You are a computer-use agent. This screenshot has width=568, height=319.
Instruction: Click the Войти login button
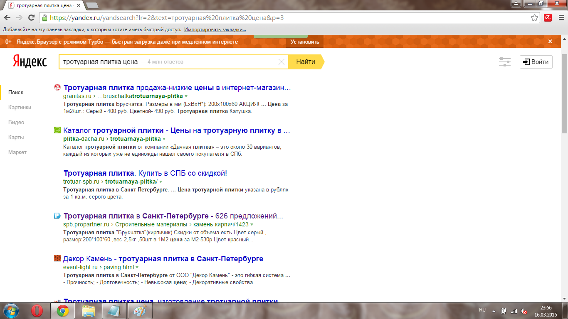(536, 62)
